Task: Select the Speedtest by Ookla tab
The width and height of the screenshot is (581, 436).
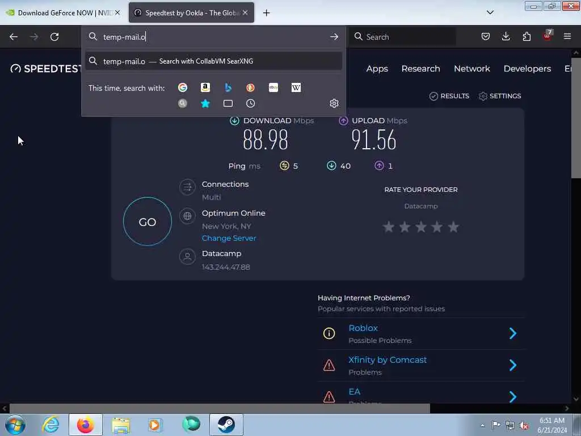Action: [191, 12]
